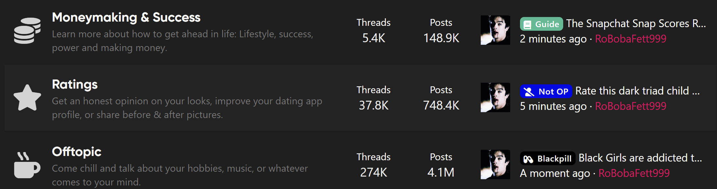Open avatar thumbnail in Ratings row
Viewport: 717px width, 189px height.
click(495, 97)
